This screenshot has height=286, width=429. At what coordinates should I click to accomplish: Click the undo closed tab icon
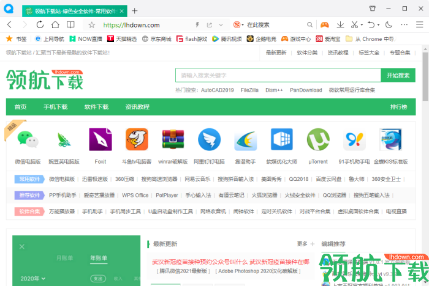click(x=371, y=25)
